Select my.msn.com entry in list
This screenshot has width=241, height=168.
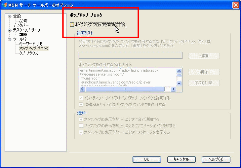tap(90, 79)
